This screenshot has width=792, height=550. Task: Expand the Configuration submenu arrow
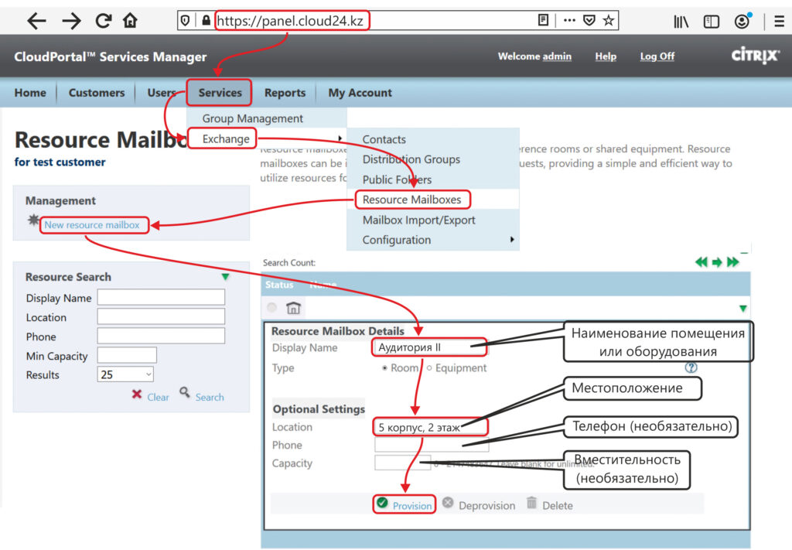(512, 239)
